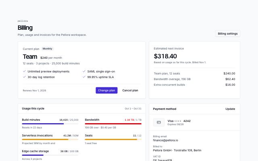Click Renews Nov 1, 2026 text
This screenshot has height=161, width=258.
pos(34,91)
